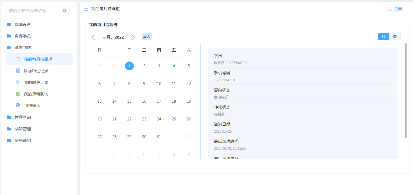This screenshot has height=195, width=413.
Task: Advance to next month with right chevron
Action: pyautogui.click(x=133, y=37)
